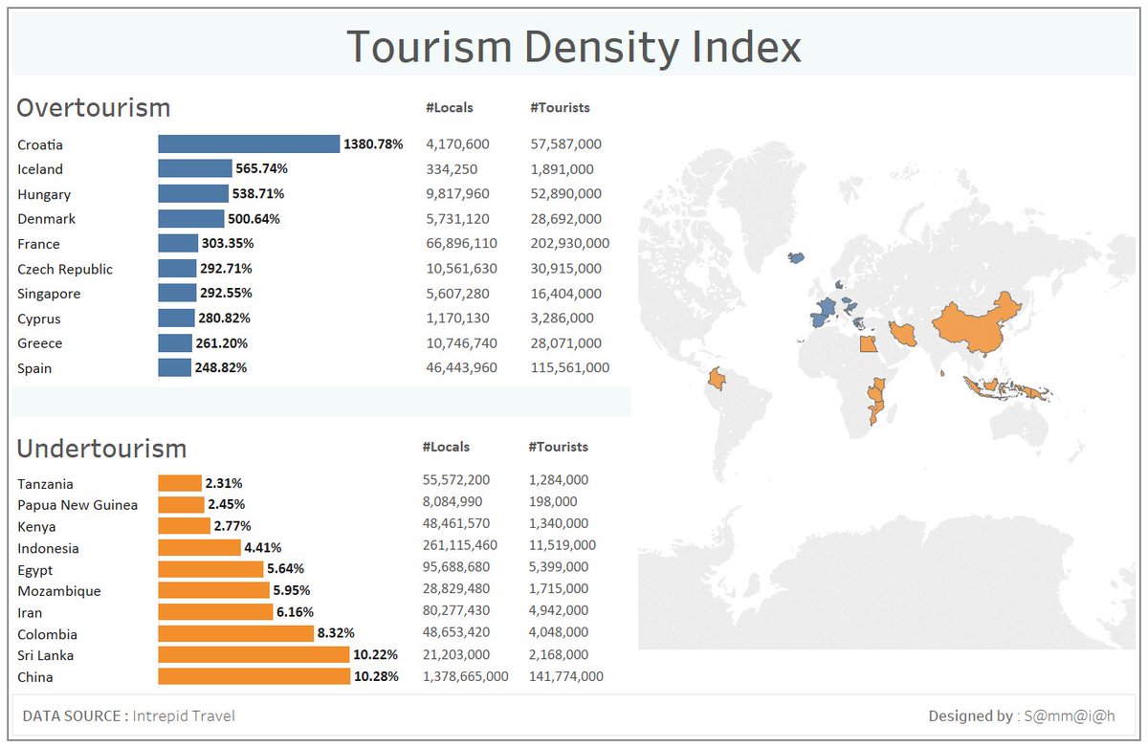Viewport: 1148px width, 748px height.
Task: Click the Hungary 538.71% bar
Action: point(193,193)
